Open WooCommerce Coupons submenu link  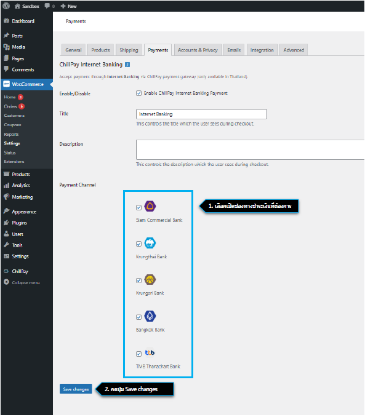[12, 125]
